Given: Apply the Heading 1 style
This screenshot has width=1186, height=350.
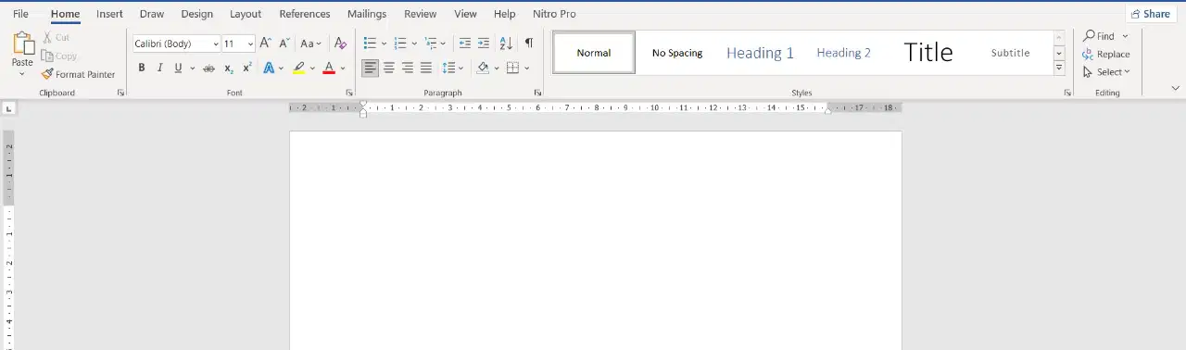Looking at the screenshot, I should click(760, 53).
